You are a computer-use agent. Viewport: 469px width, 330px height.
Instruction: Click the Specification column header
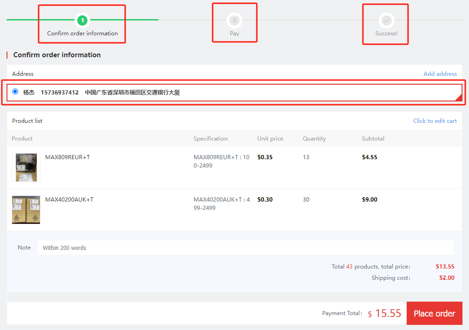pos(210,139)
